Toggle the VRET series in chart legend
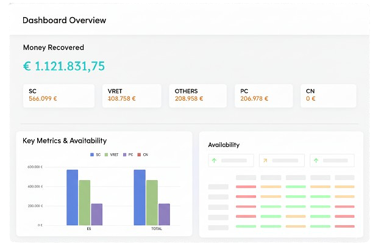 coord(112,154)
